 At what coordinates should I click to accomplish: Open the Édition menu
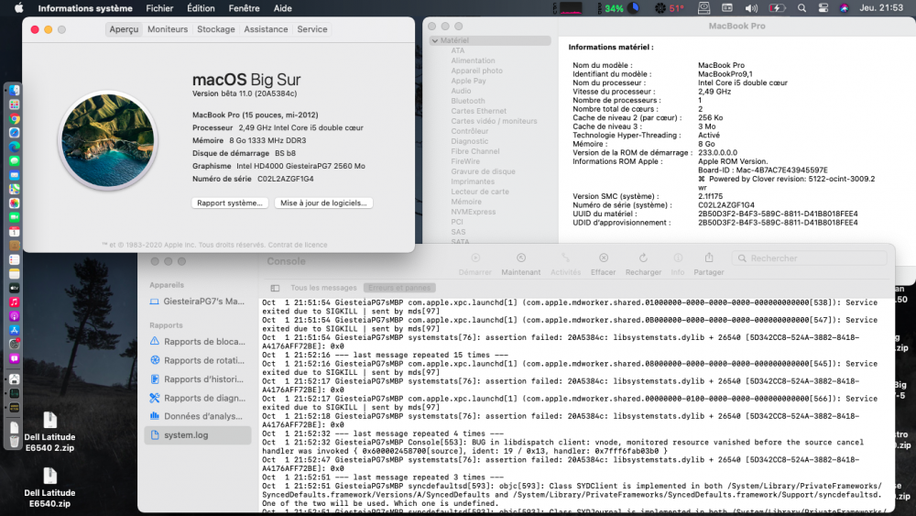(201, 8)
